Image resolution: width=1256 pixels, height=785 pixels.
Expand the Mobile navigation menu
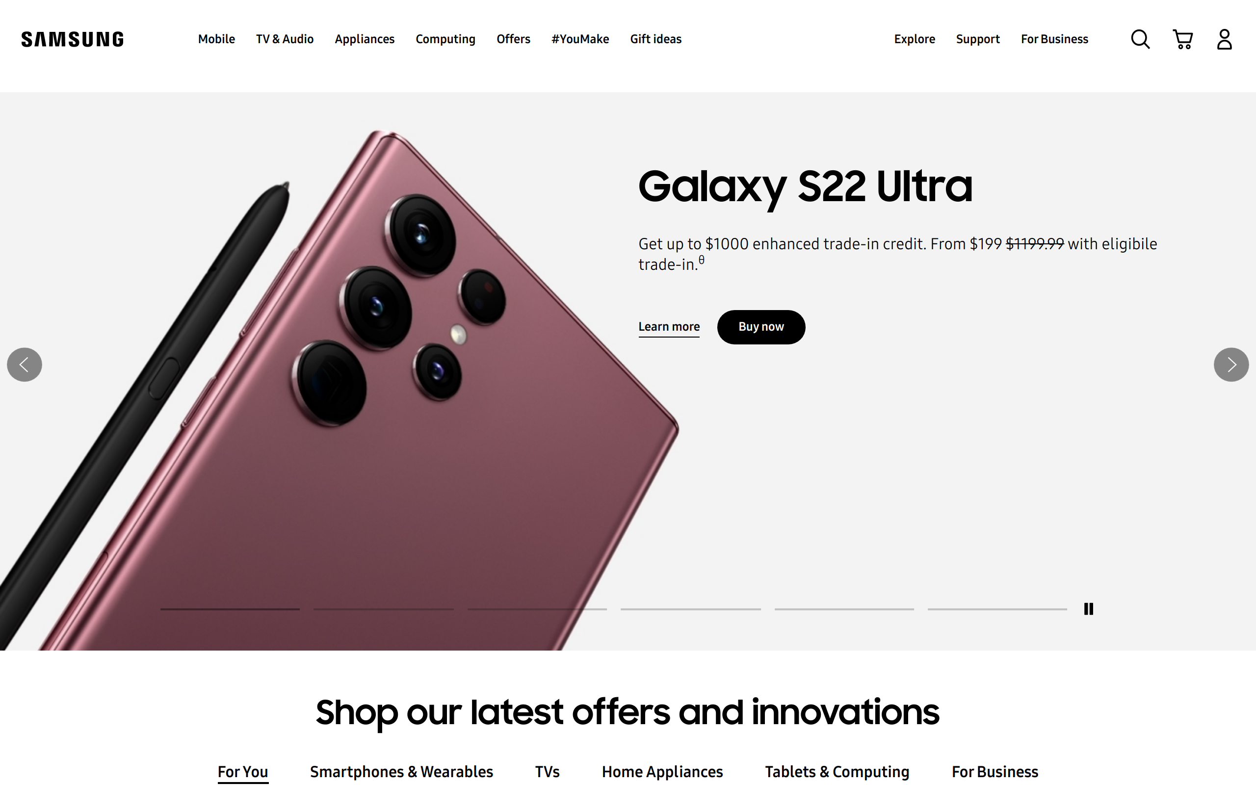point(216,39)
